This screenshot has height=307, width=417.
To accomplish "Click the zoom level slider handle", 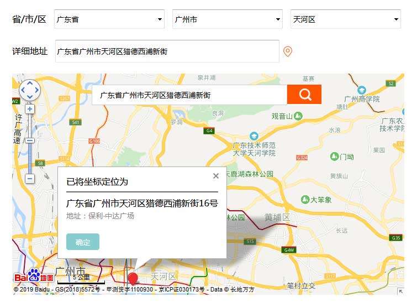I will 30,141.
